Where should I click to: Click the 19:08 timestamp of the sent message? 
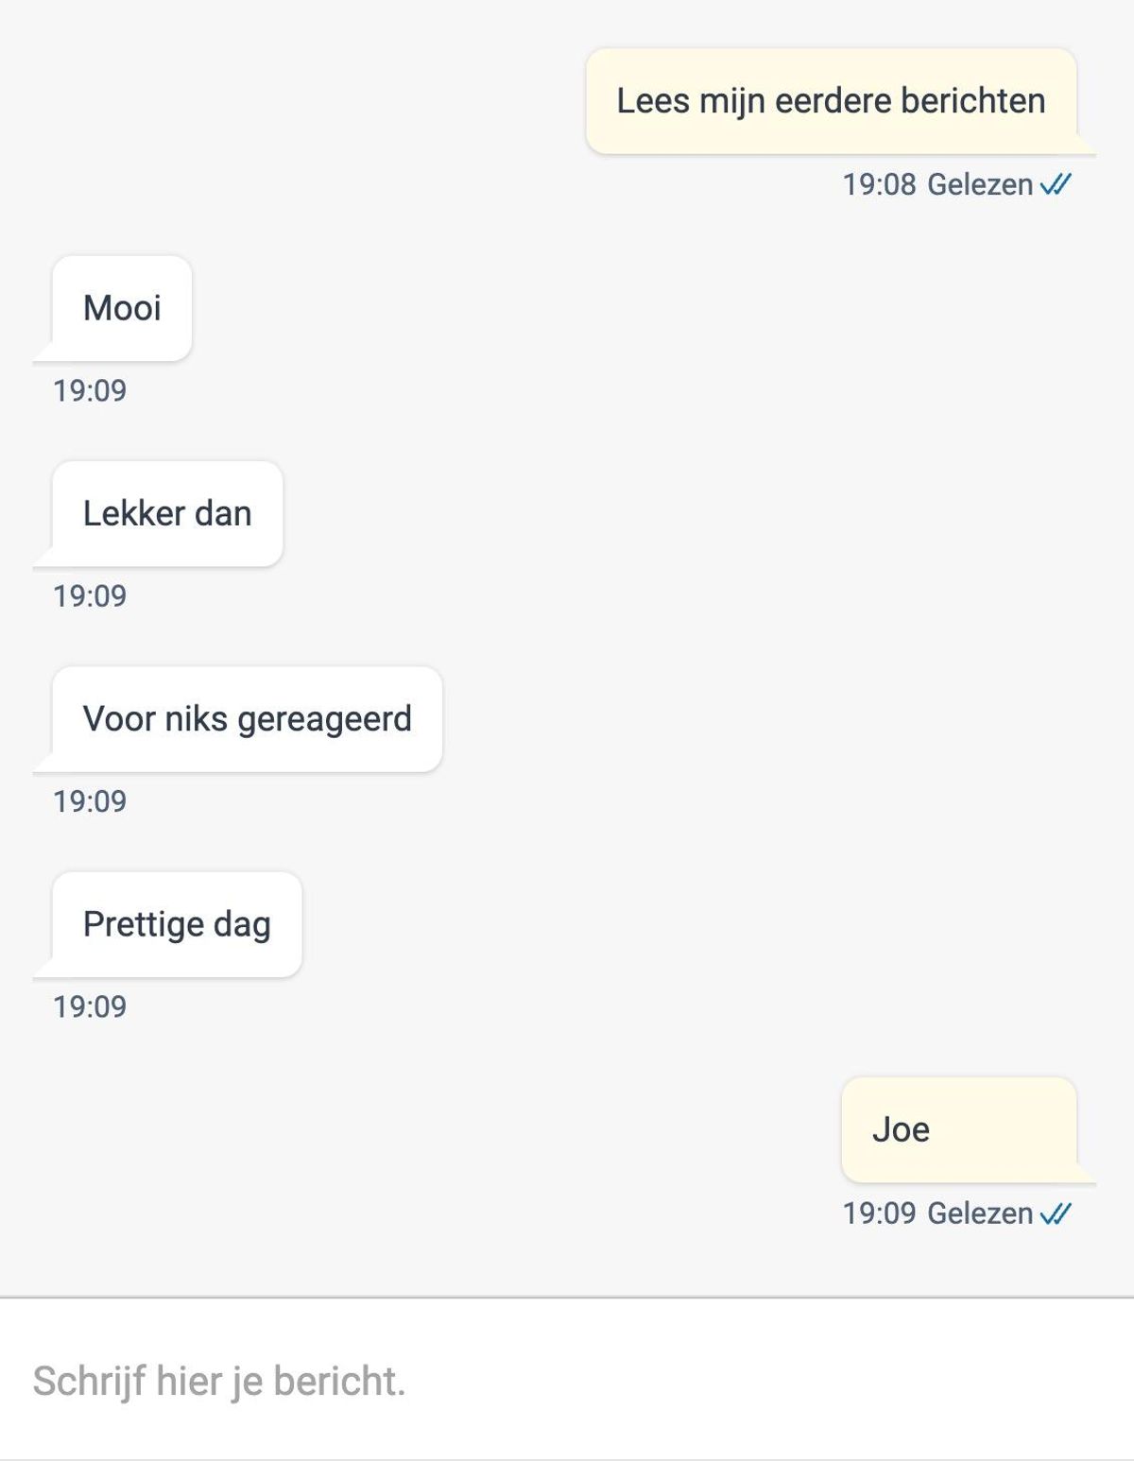[x=879, y=184]
